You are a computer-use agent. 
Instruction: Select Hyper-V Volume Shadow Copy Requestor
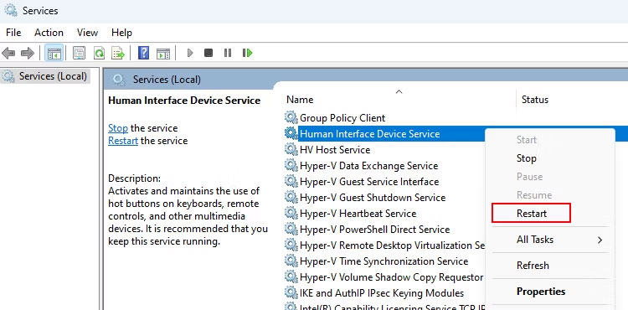(391, 277)
